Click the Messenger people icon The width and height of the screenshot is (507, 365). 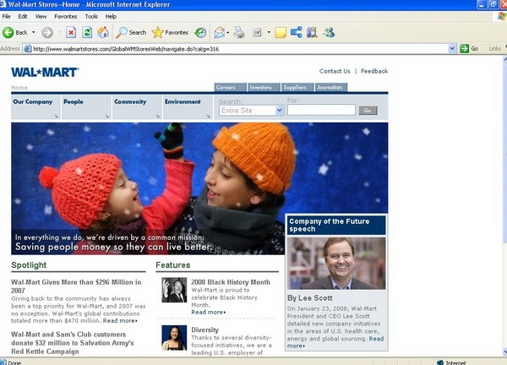[x=330, y=32]
